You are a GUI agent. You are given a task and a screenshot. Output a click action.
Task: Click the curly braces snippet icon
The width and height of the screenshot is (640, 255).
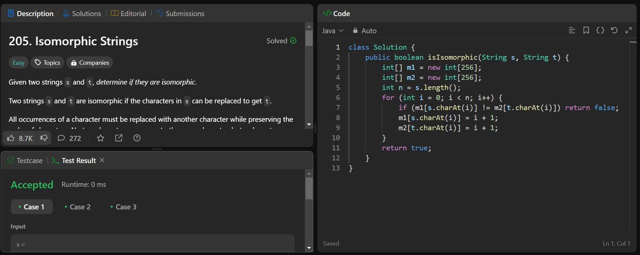600,31
